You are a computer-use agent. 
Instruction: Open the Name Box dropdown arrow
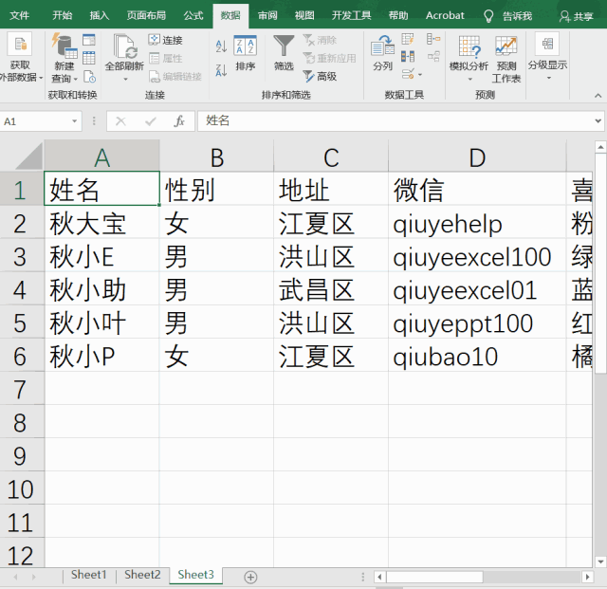pos(75,121)
